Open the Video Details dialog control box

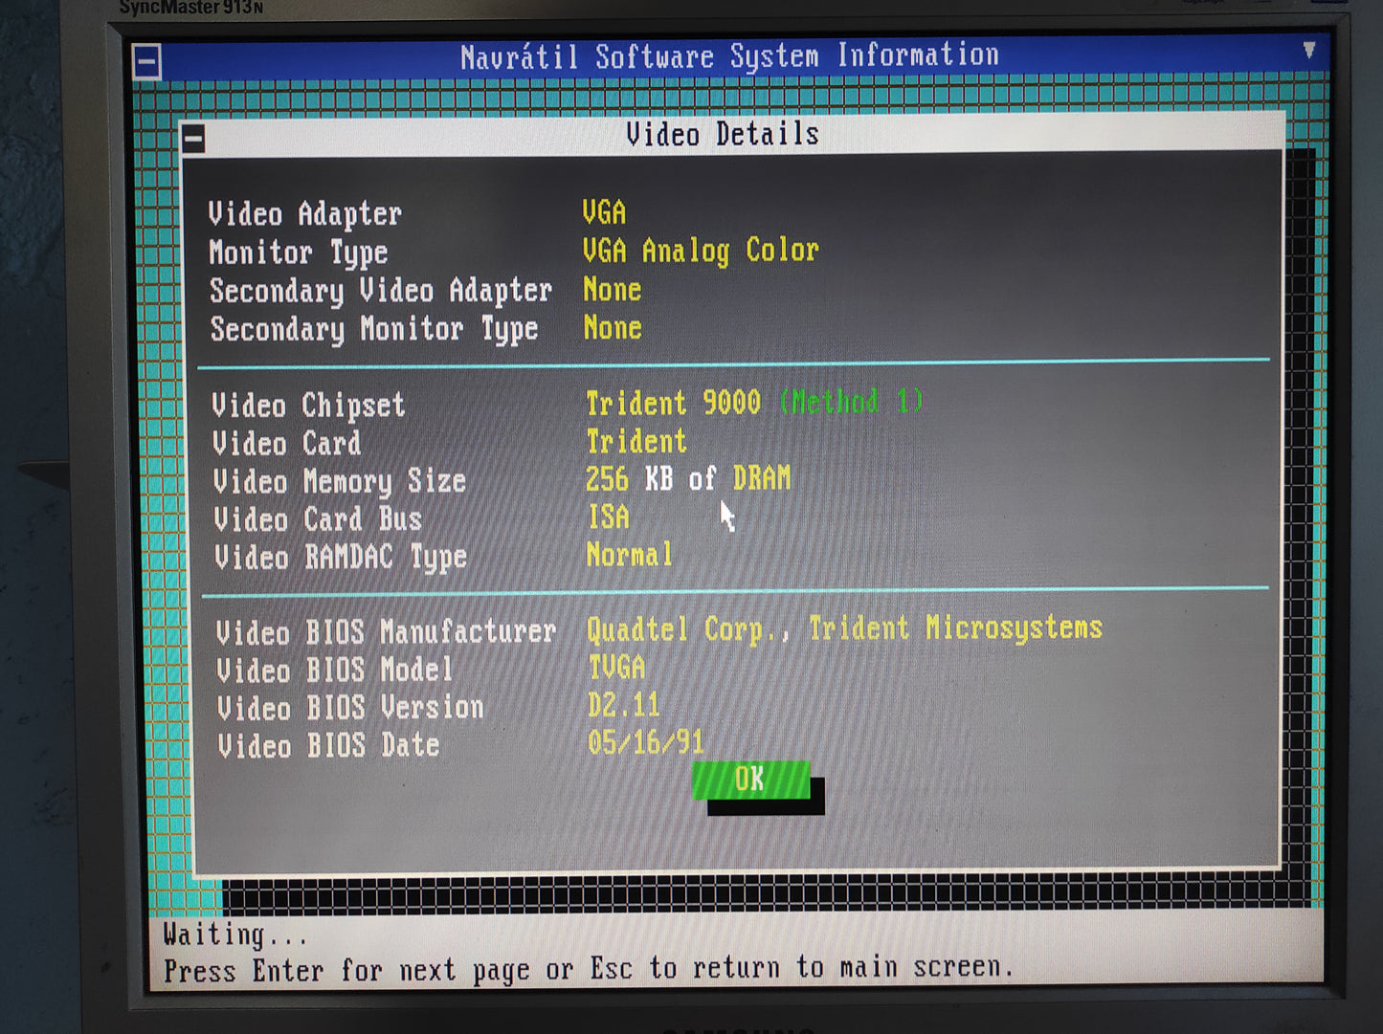pyautogui.click(x=193, y=140)
